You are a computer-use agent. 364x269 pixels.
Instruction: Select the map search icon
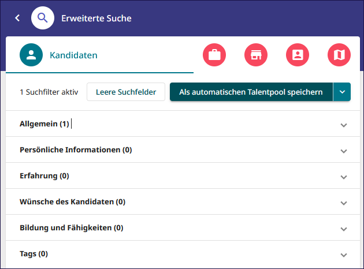[x=339, y=55]
